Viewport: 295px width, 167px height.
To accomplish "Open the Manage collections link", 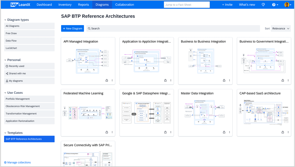I will click(x=17, y=162).
